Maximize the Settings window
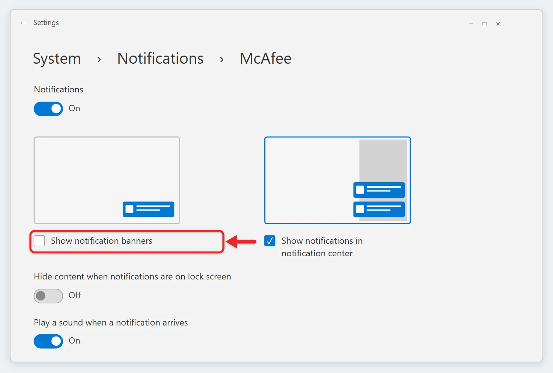The width and height of the screenshot is (553, 373). tap(484, 24)
